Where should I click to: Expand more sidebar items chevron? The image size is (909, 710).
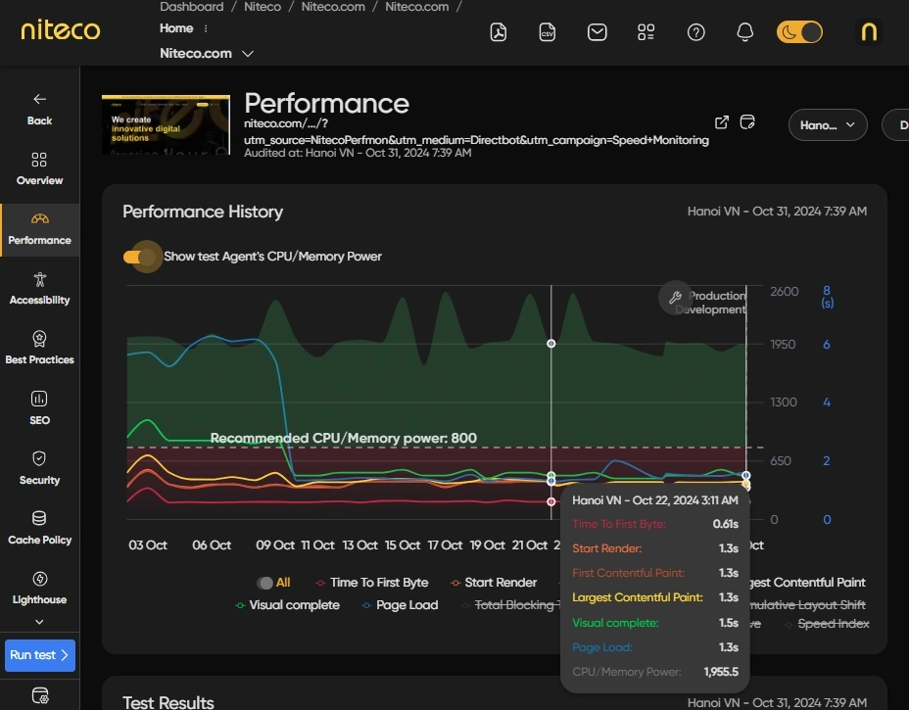[39, 622]
